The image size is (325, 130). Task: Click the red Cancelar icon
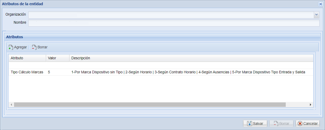click(300, 123)
